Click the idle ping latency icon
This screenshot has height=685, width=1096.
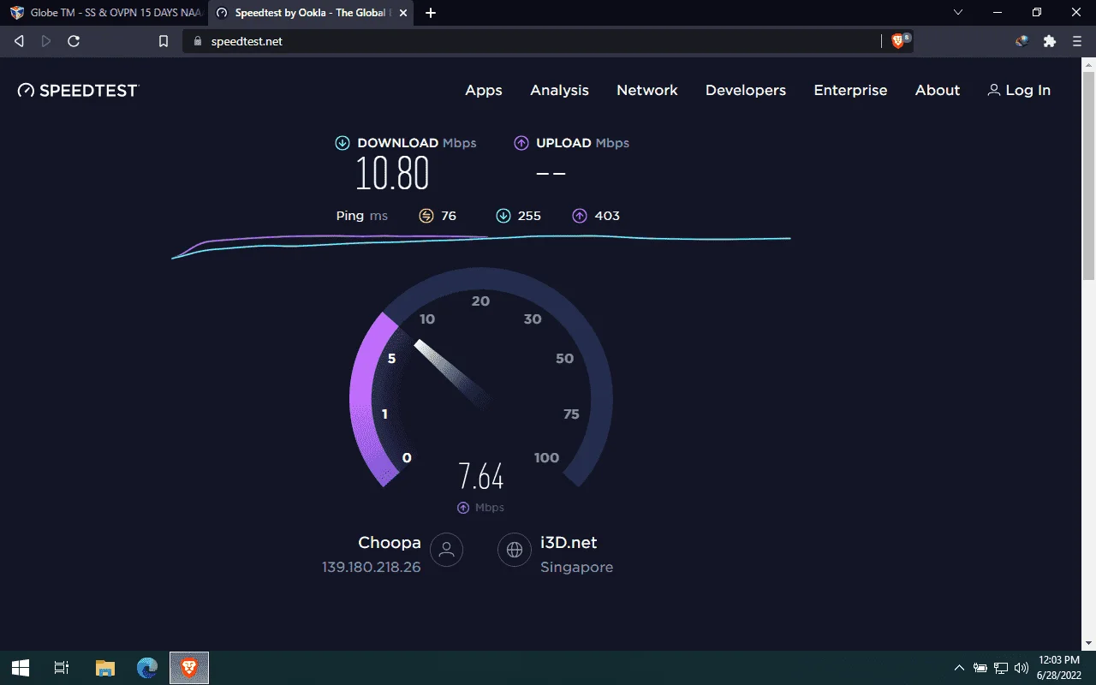click(426, 216)
